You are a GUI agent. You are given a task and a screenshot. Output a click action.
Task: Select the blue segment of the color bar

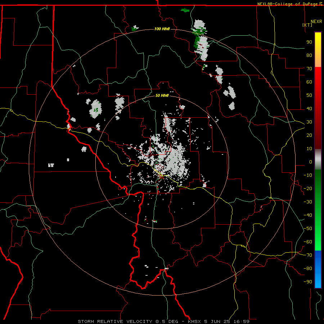[x=318, y=269]
